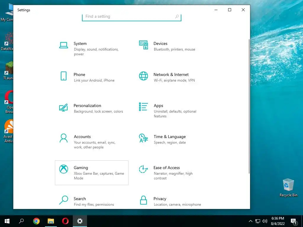Click the System heading text
The height and width of the screenshot is (227, 303).
80,44
